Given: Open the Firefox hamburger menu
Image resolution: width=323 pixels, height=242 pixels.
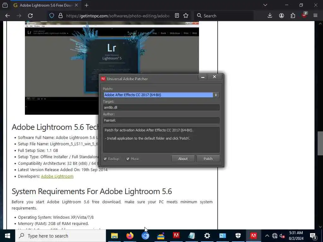Looking at the screenshot, I should tap(315, 16).
